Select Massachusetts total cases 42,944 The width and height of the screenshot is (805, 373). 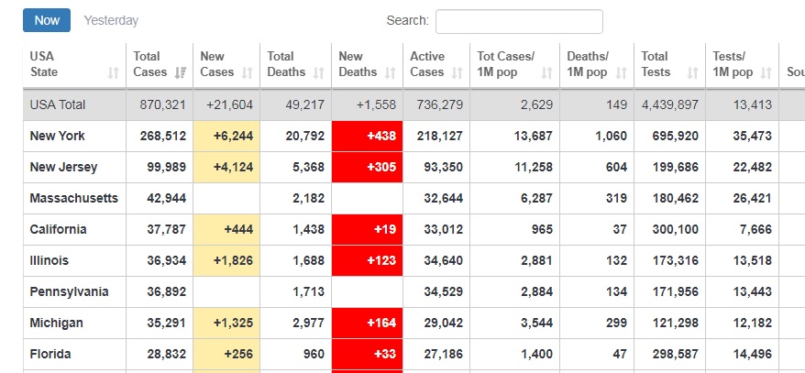click(166, 198)
